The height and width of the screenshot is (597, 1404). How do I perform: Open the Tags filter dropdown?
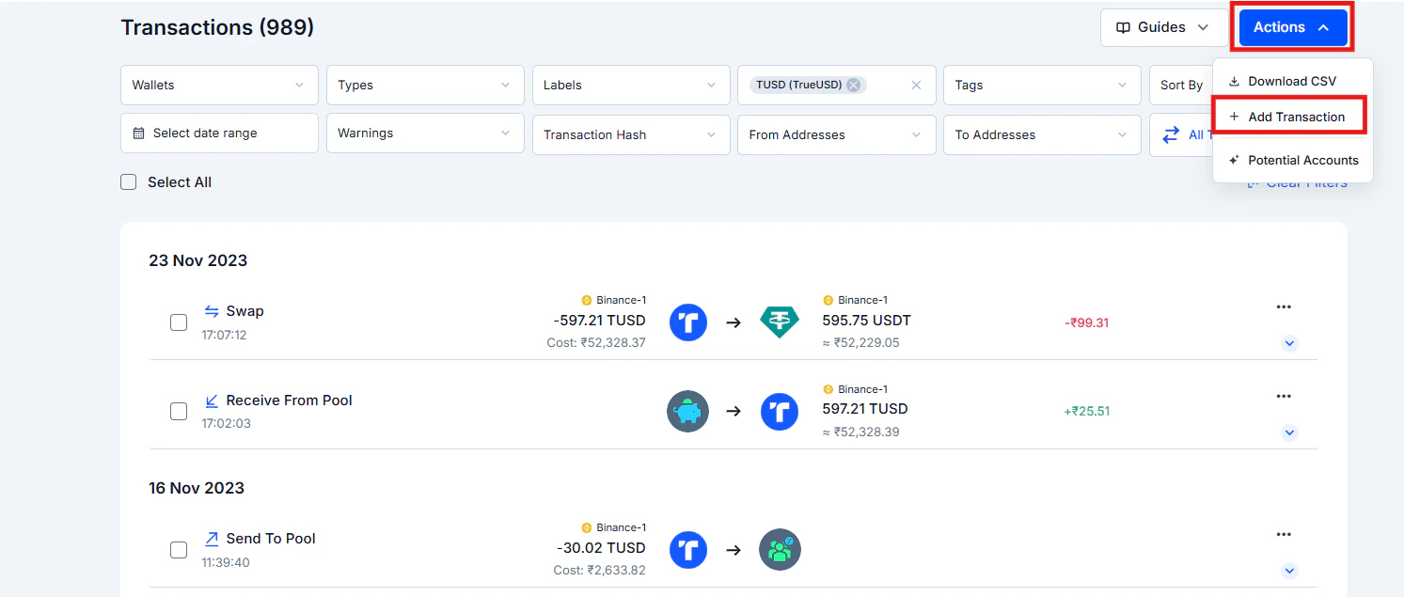coord(1042,85)
